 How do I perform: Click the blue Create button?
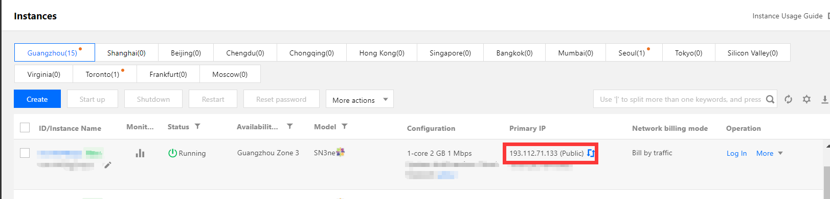click(37, 99)
